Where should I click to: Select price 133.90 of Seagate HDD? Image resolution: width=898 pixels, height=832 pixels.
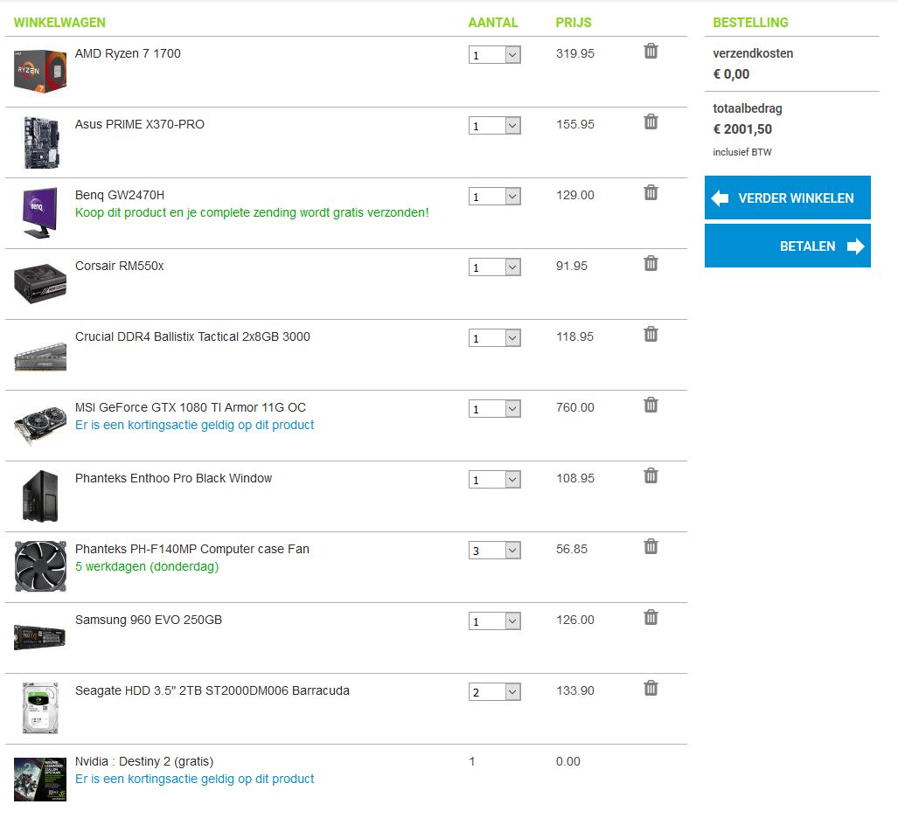click(575, 690)
